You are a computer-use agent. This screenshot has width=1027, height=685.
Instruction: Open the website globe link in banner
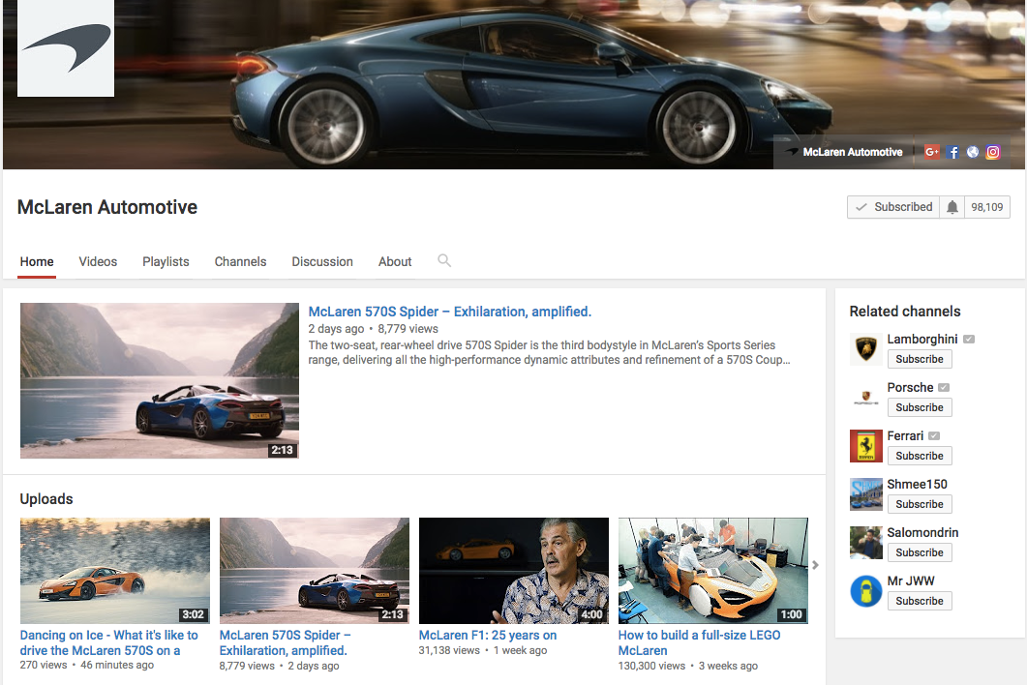point(973,152)
